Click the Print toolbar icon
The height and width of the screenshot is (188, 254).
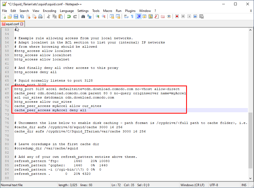point(40,16)
